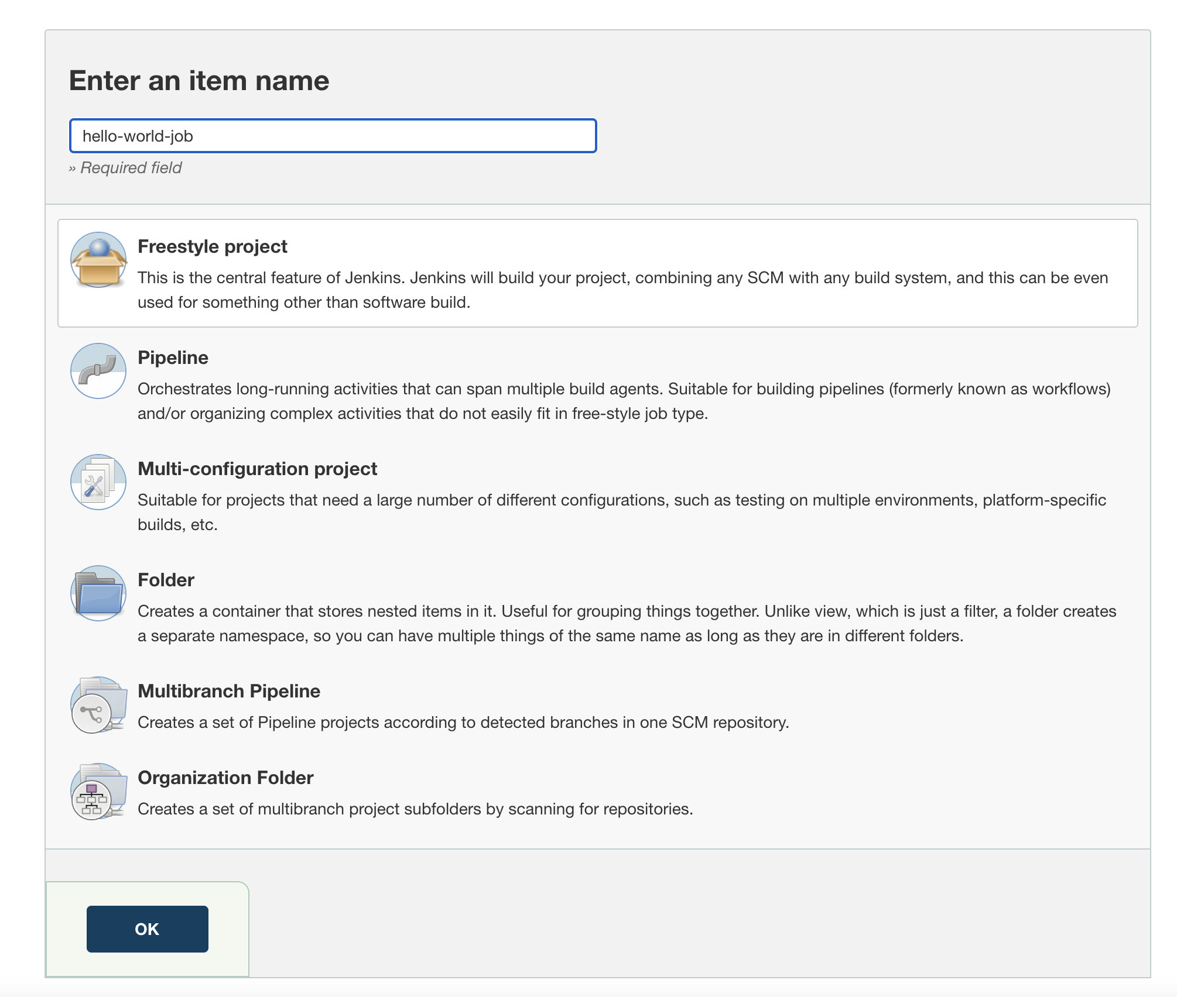This screenshot has height=997, width=1177.
Task: Click the 'Enter an item name' heading
Action: coord(199,80)
